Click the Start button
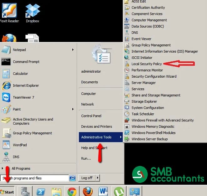207x196 pixels. (x=7, y=192)
